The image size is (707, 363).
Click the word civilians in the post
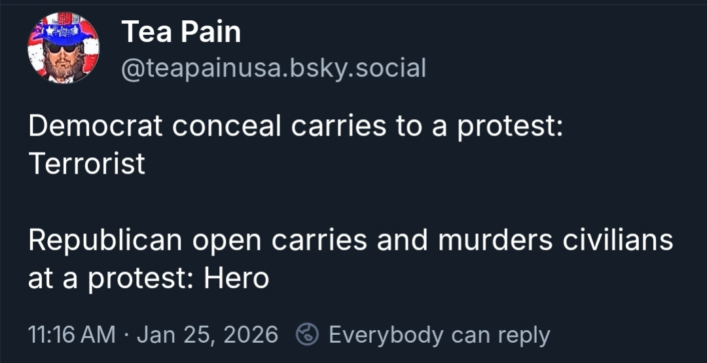[x=618, y=241]
